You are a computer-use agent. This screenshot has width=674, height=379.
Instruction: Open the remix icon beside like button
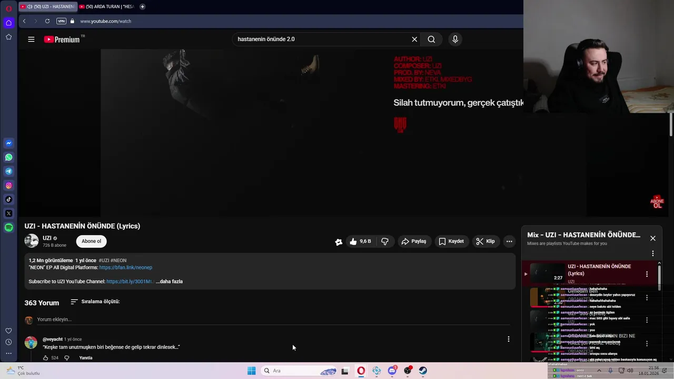coord(339,242)
